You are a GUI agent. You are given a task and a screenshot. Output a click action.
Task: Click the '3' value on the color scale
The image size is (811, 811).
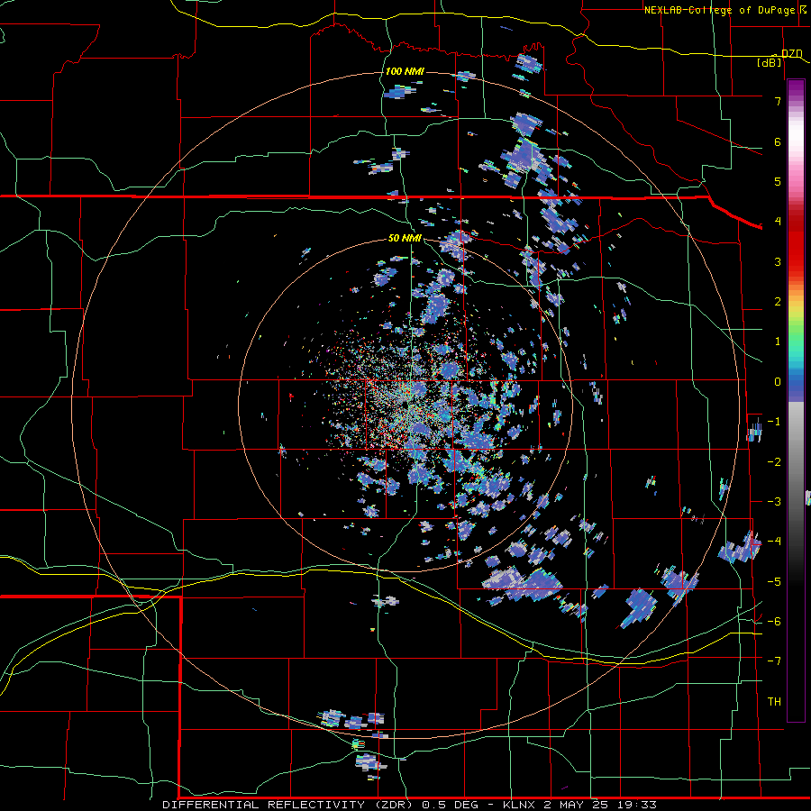(778, 261)
